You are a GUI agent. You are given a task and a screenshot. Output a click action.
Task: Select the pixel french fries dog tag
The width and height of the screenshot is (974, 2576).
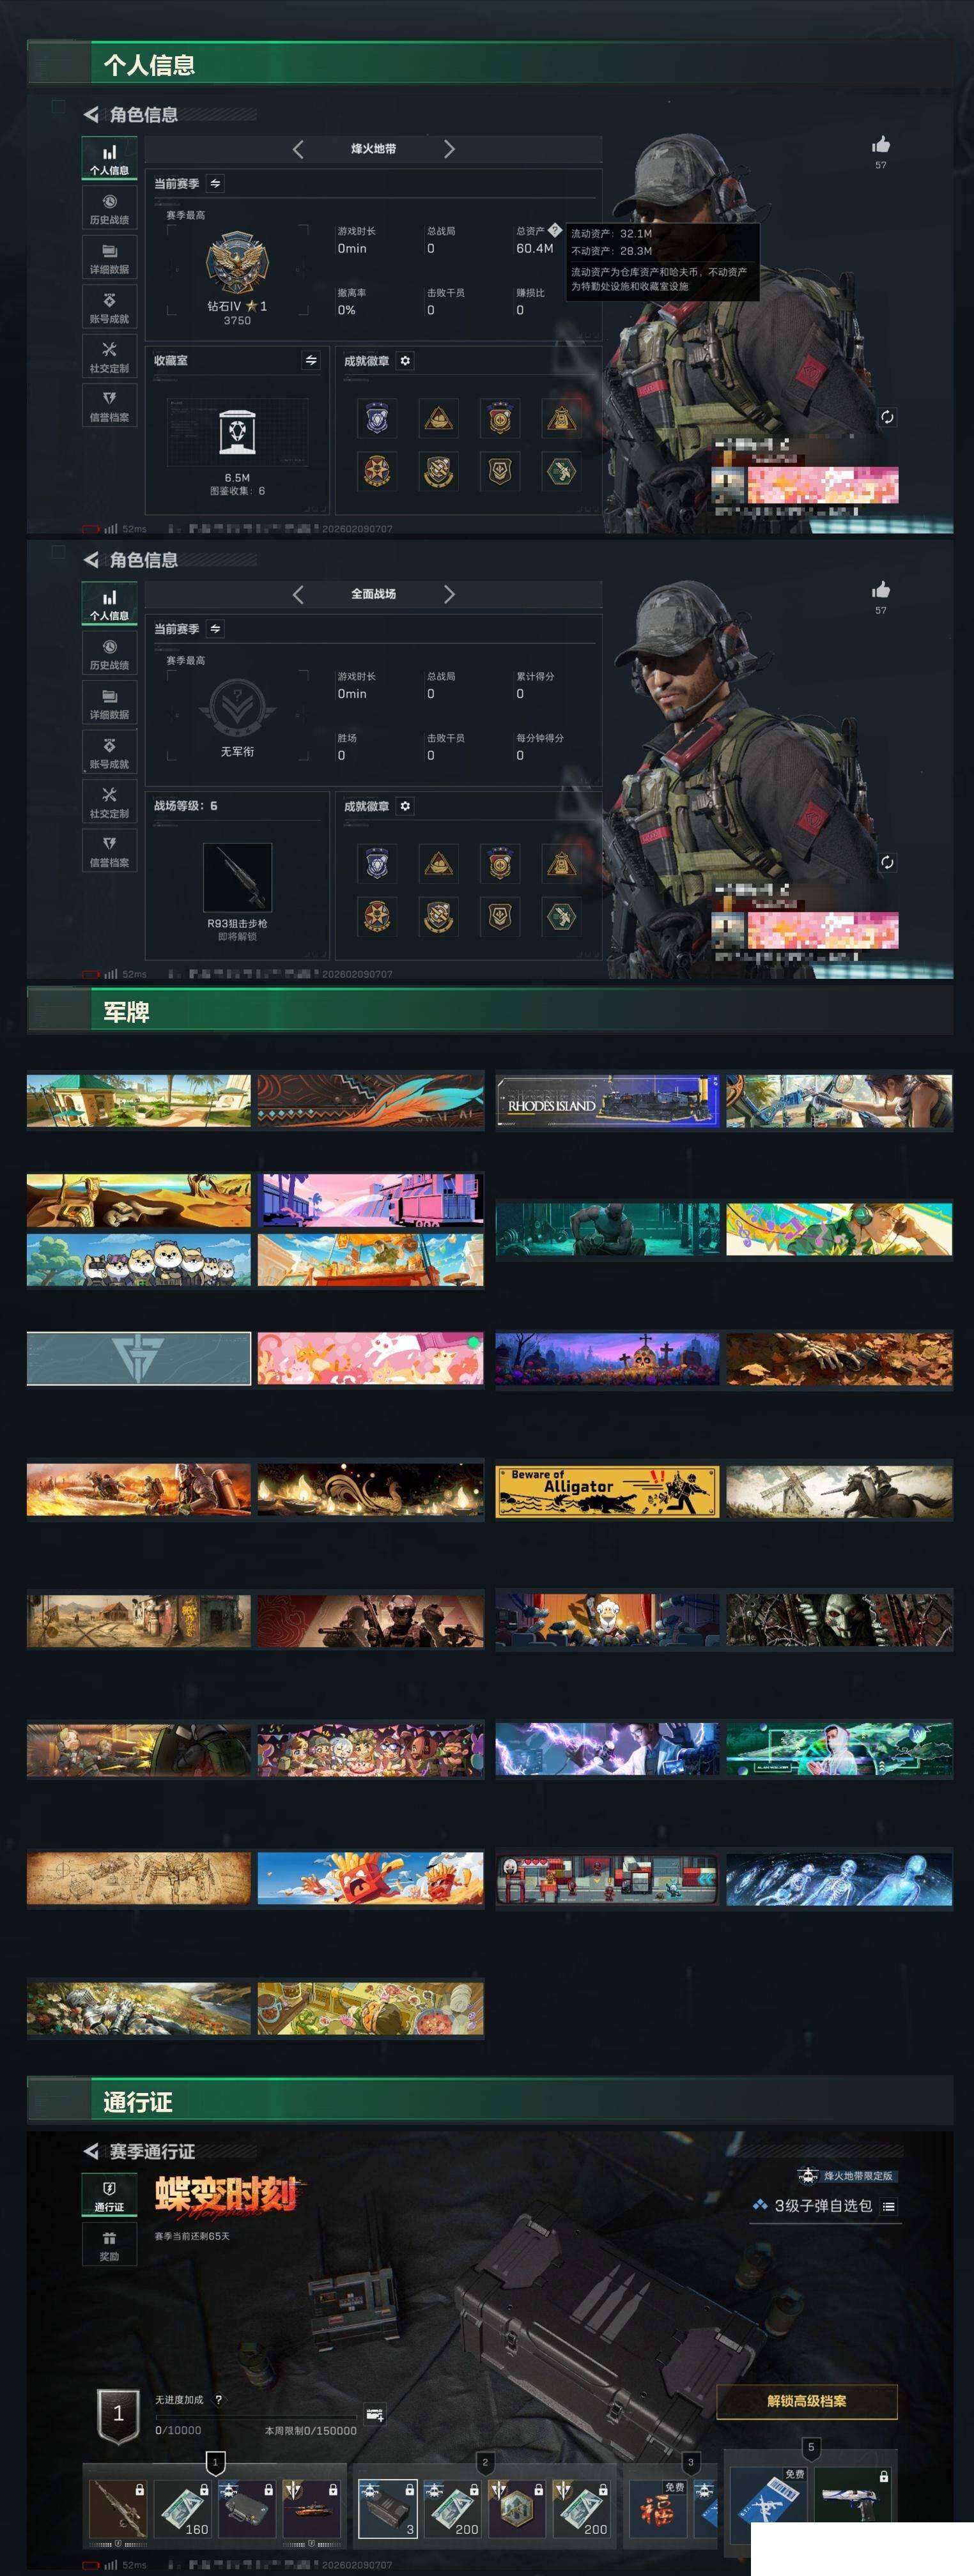(x=370, y=1877)
